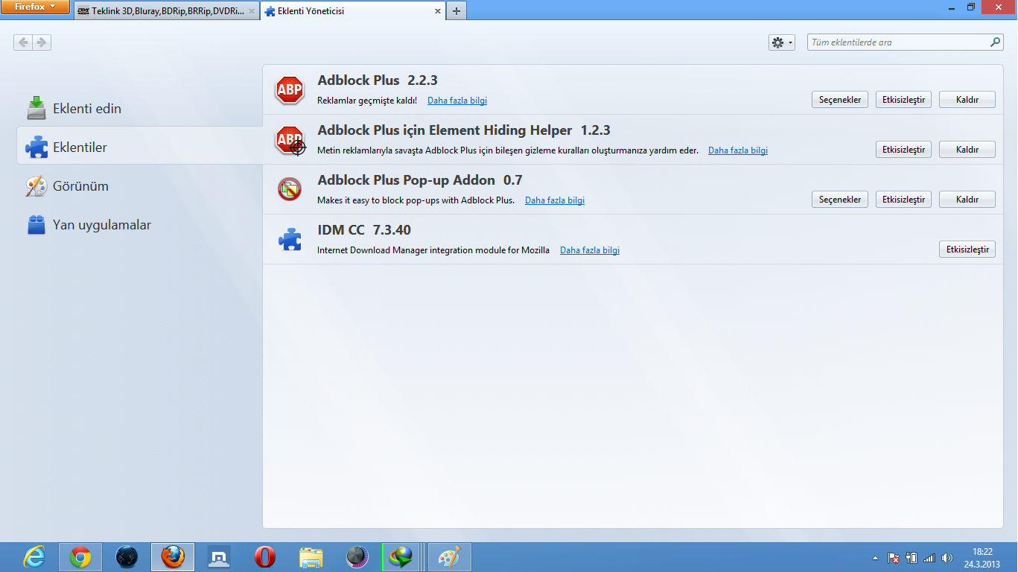Open the dark globe app on taskbar
The image size is (1018, 572).
[127, 557]
